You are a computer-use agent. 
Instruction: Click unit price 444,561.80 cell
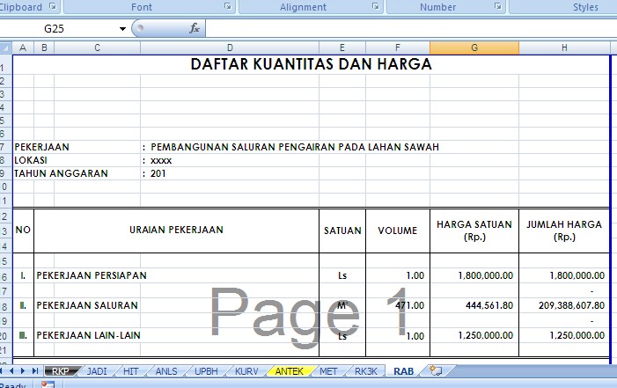489,305
